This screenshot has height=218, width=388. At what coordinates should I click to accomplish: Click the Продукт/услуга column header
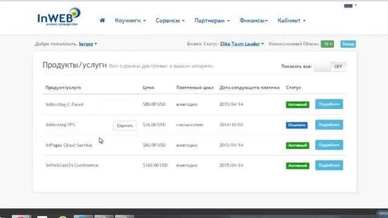click(x=63, y=87)
